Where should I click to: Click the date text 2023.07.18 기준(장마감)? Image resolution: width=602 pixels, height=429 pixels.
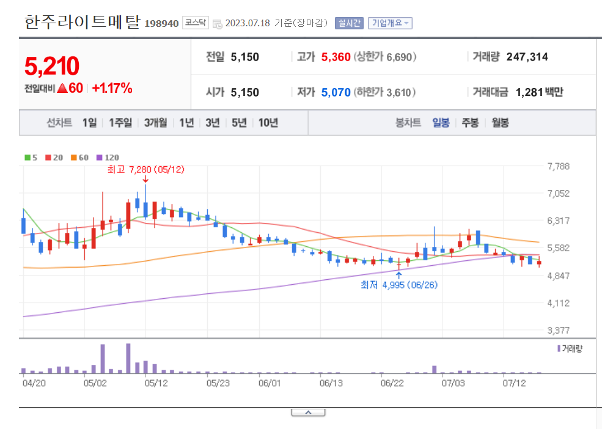[276, 23]
